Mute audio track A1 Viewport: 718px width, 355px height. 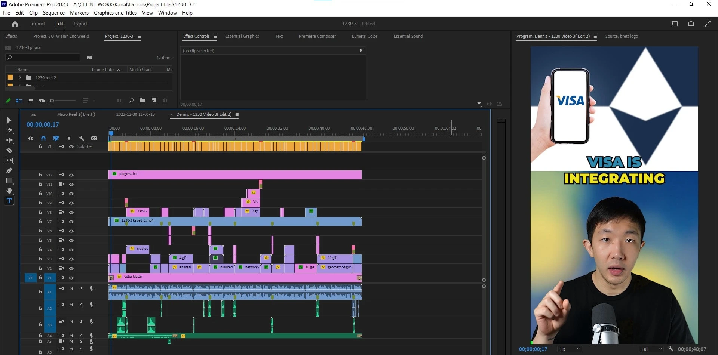71,288
